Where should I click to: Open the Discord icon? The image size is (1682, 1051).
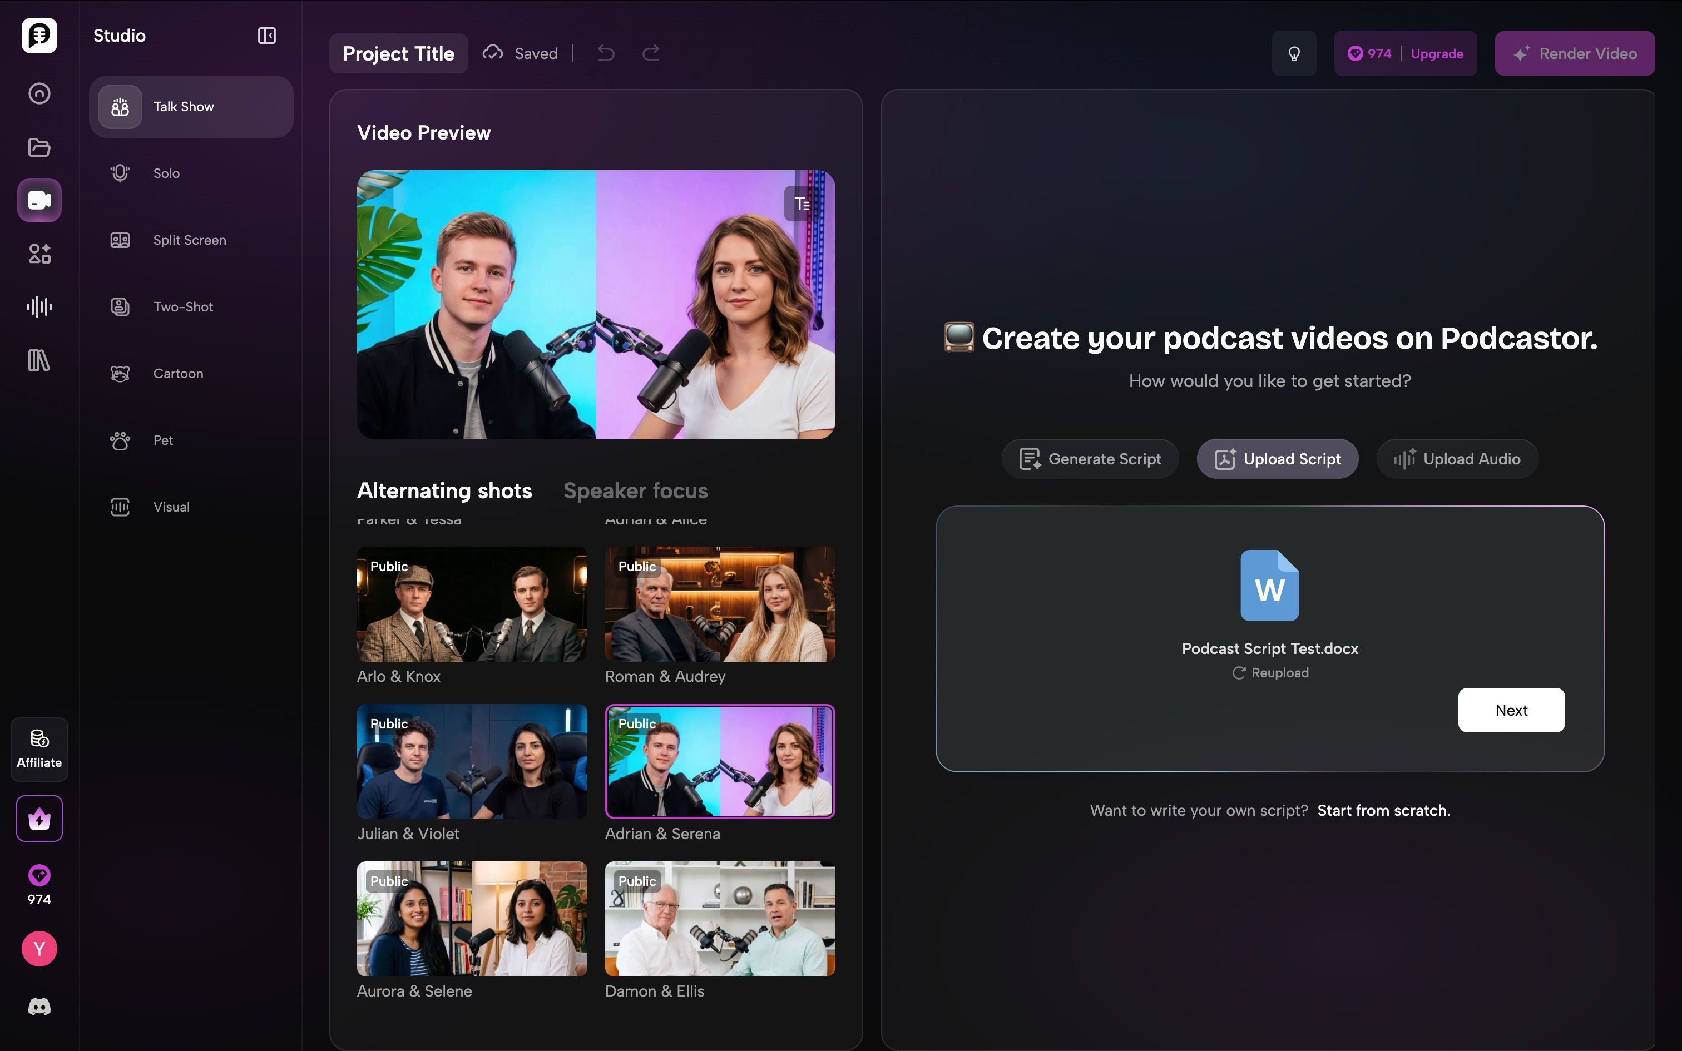pyautogui.click(x=39, y=1007)
